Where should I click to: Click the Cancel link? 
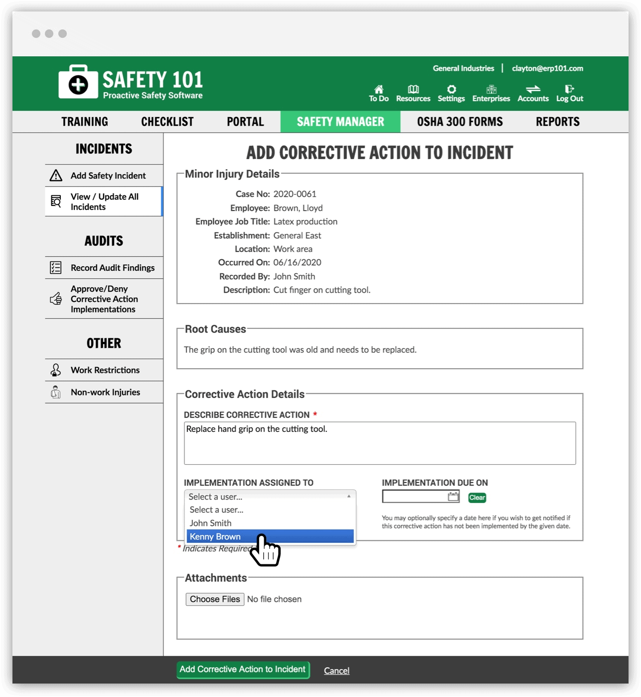(336, 671)
